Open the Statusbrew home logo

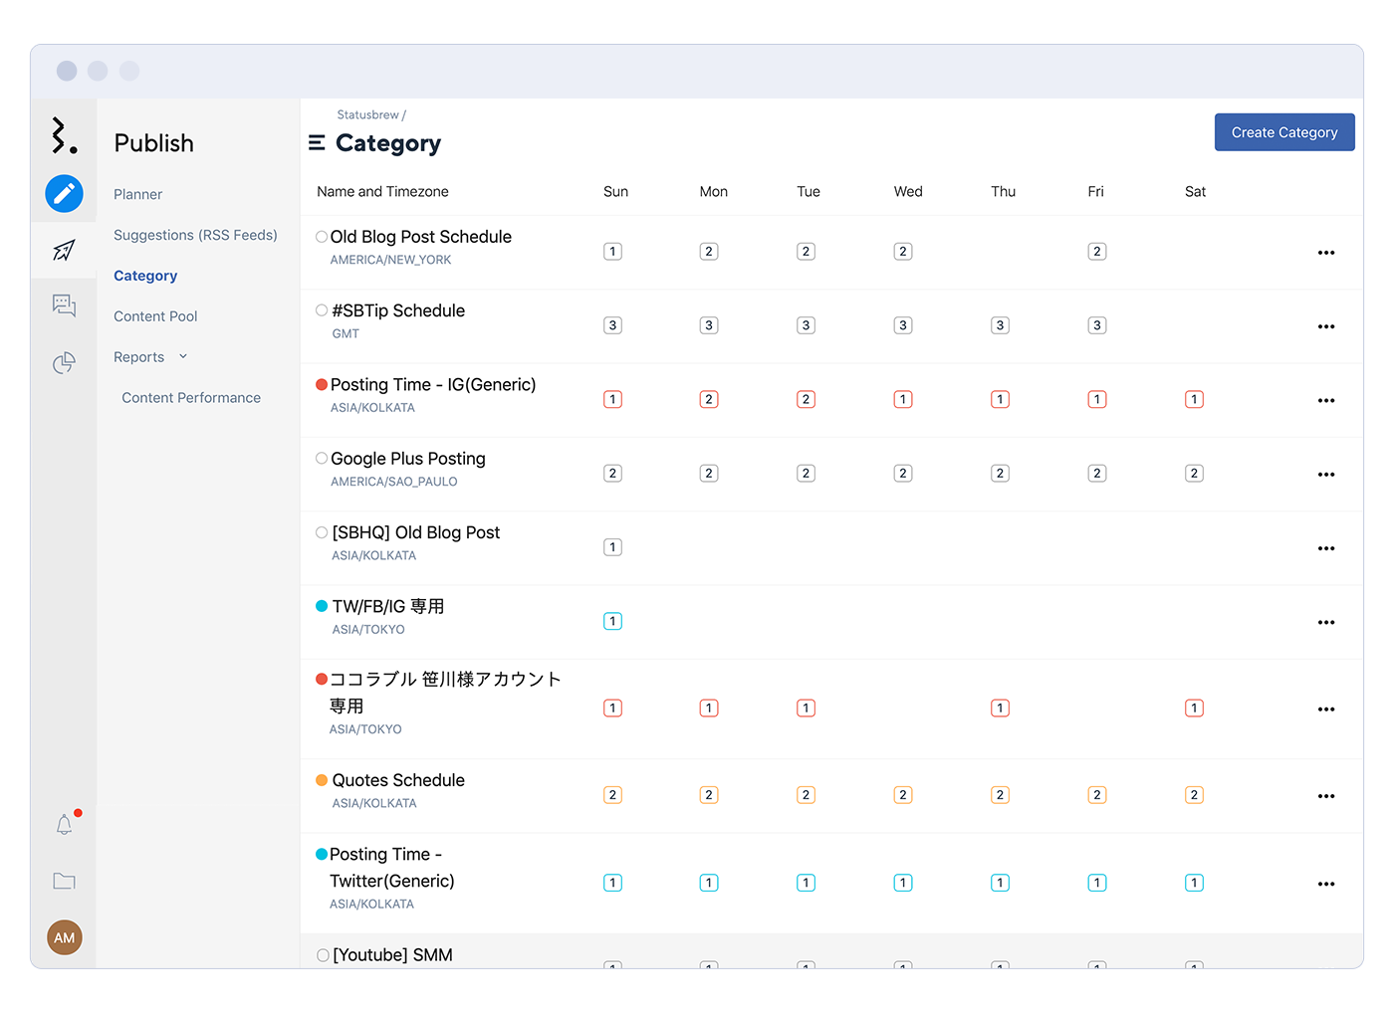[x=64, y=135]
